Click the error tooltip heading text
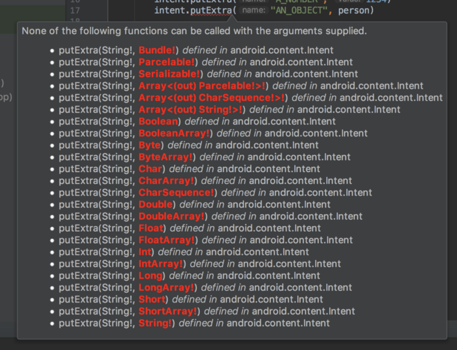The width and height of the screenshot is (457, 350). (194, 31)
